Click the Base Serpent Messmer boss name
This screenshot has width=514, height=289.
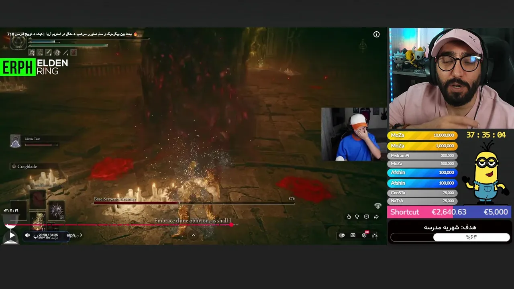(115, 199)
